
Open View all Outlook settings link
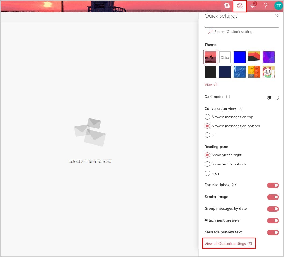coord(228,244)
